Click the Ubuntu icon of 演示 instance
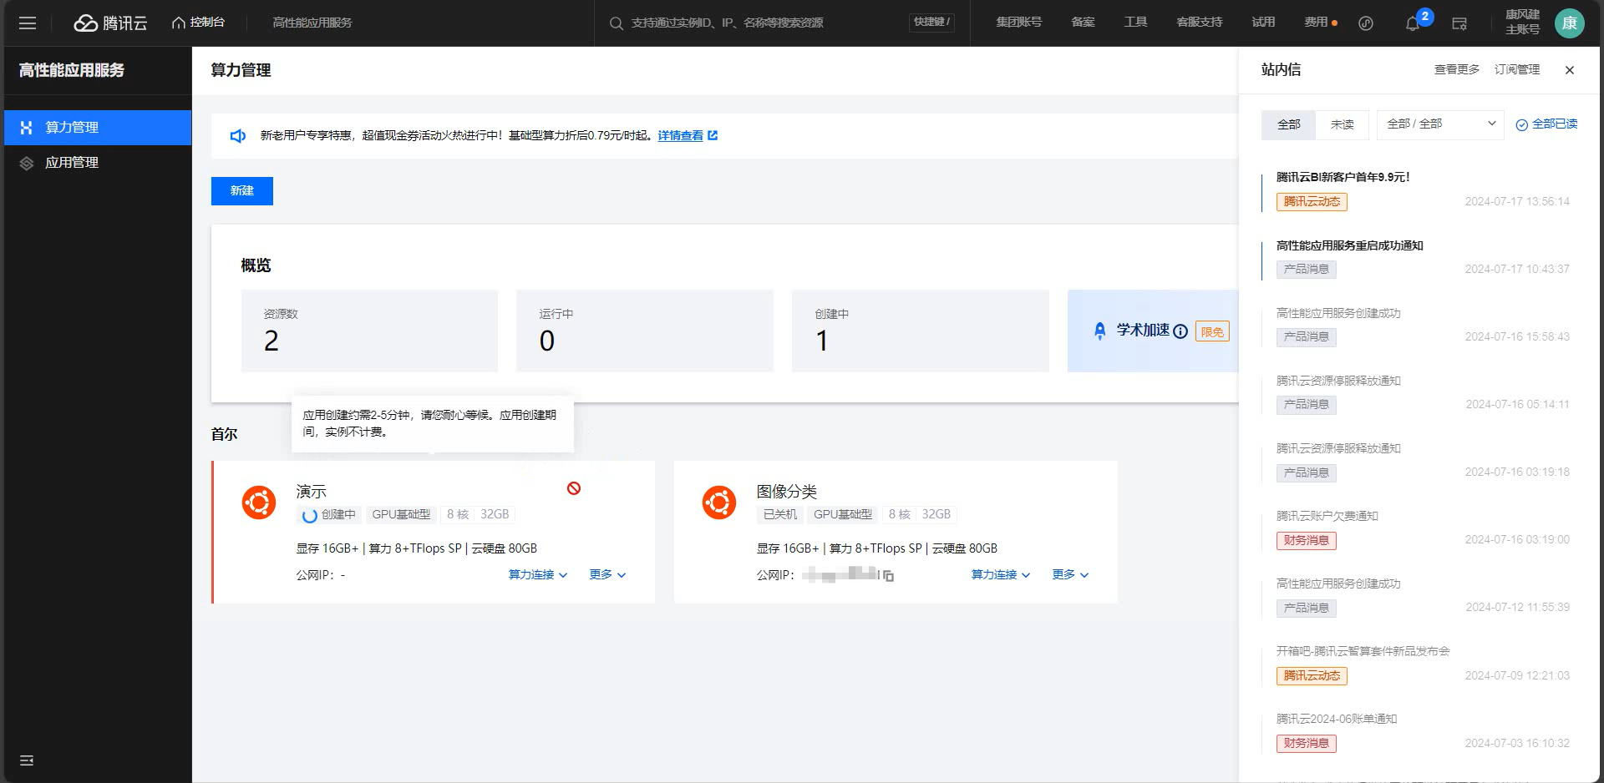This screenshot has height=783, width=1604. pos(259,503)
